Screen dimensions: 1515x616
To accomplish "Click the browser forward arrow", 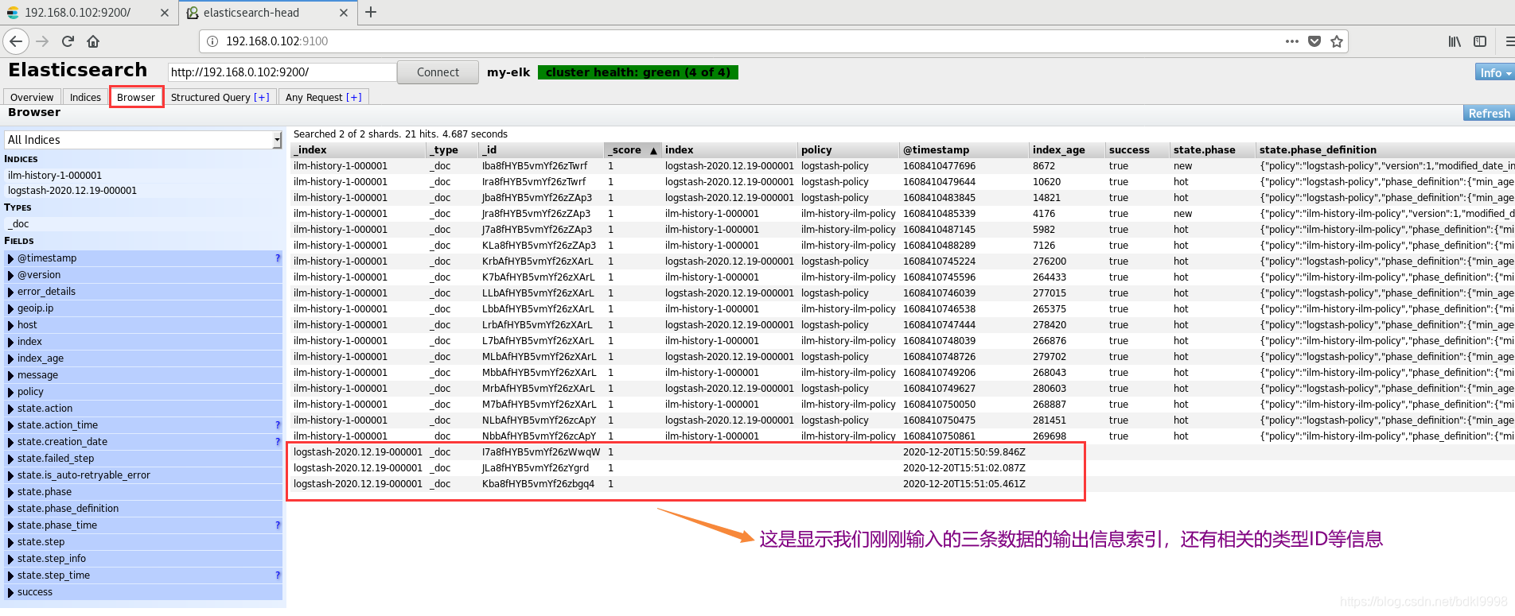I will coord(42,41).
